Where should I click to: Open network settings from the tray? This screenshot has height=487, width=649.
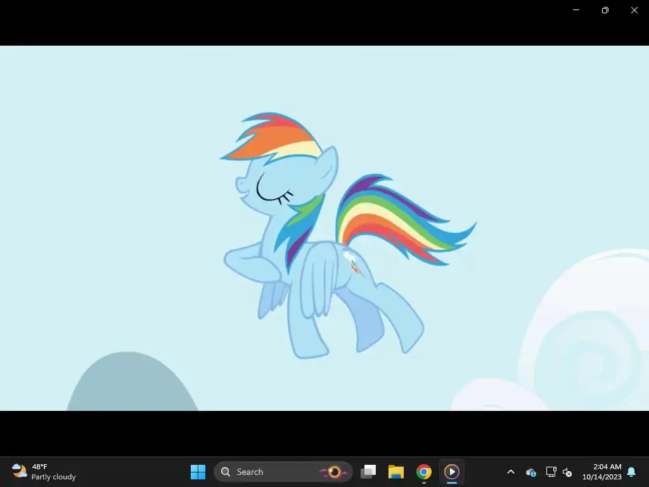[x=551, y=472]
